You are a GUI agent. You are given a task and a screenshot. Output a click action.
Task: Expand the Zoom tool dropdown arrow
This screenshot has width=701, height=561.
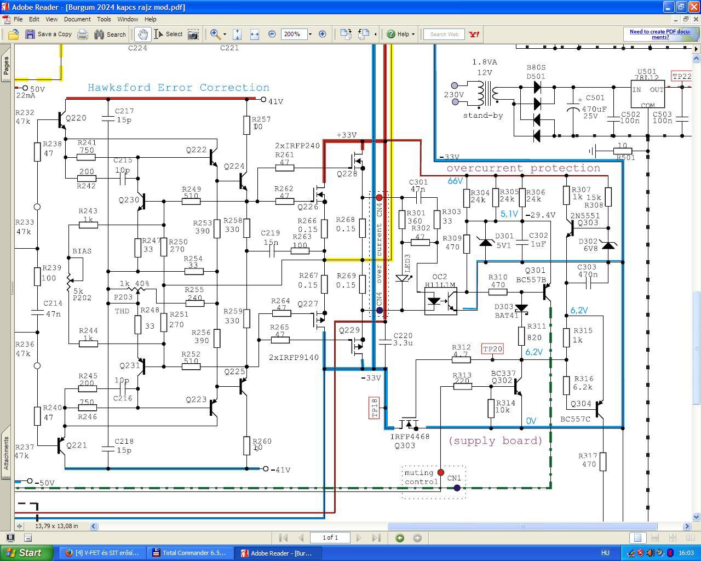(225, 34)
